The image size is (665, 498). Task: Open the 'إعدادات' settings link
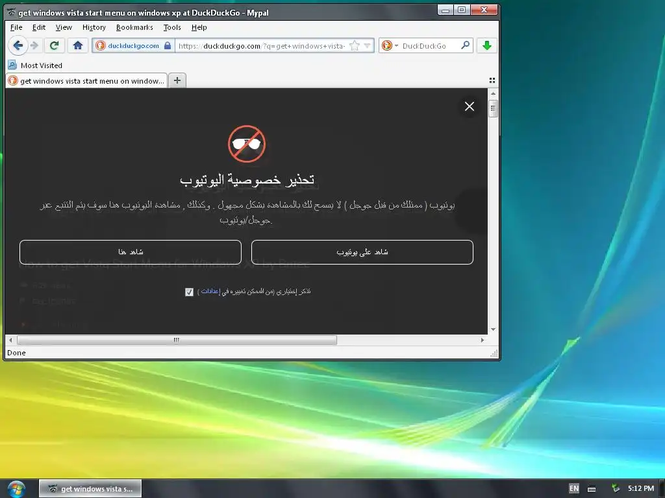[210, 291]
